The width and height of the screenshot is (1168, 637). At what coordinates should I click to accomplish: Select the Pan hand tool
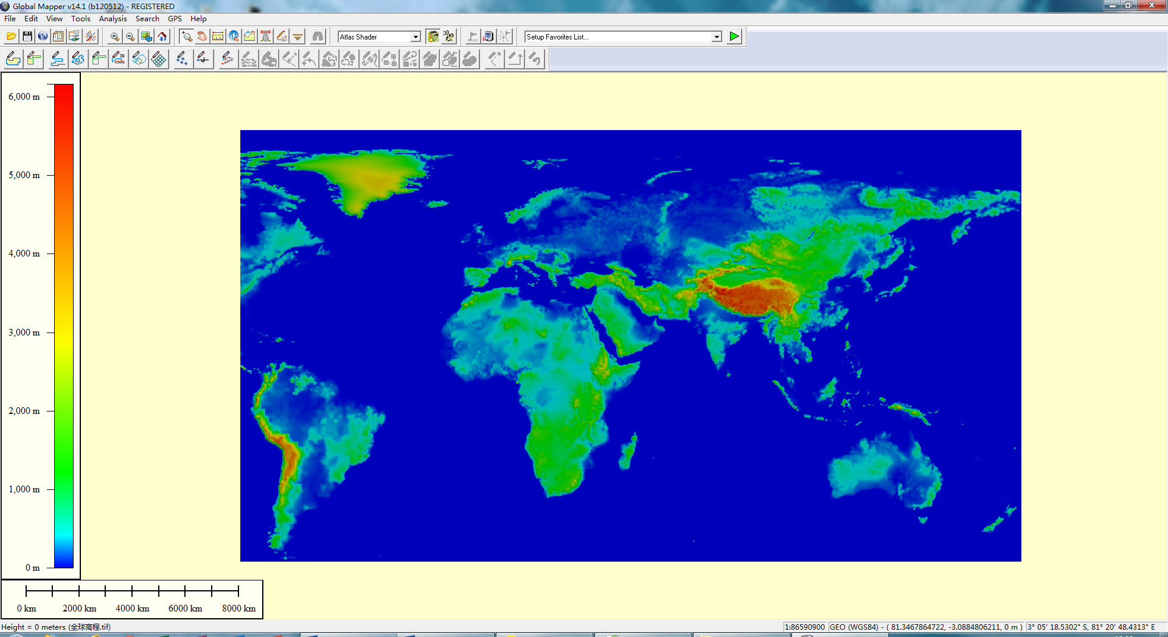(x=202, y=36)
